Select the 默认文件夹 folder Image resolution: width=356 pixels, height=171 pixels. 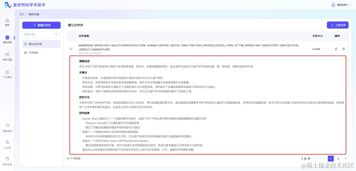pos(41,44)
